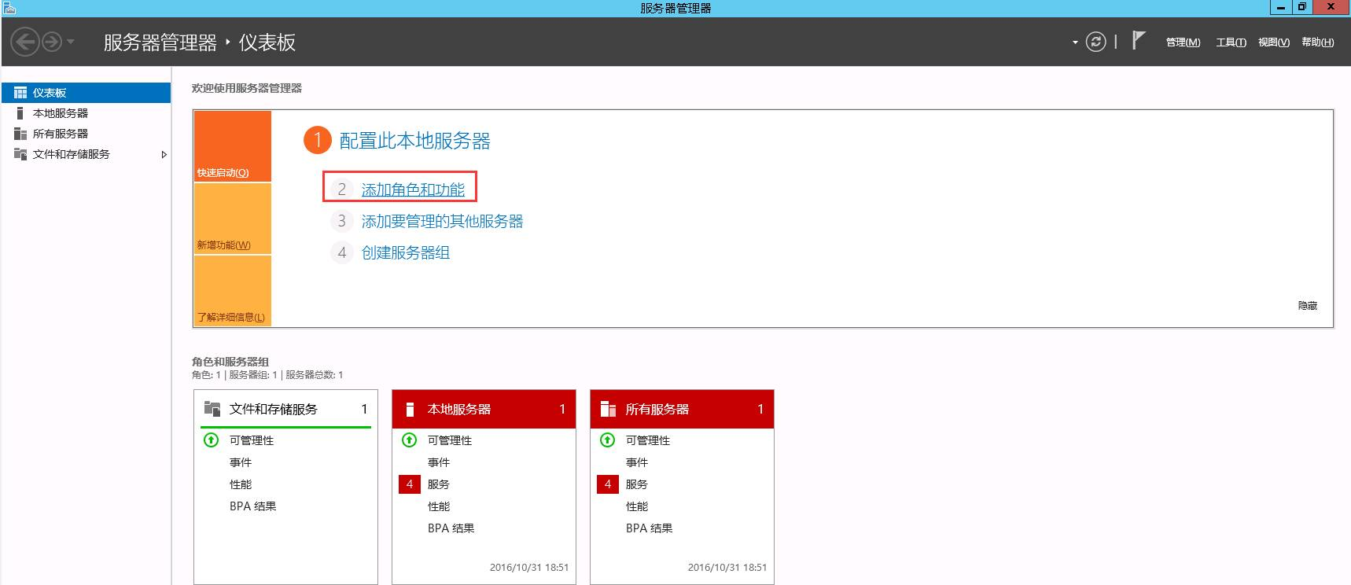The height and width of the screenshot is (585, 1351).
Task: Open the navigation history dropdown arrow
Action: (x=71, y=42)
